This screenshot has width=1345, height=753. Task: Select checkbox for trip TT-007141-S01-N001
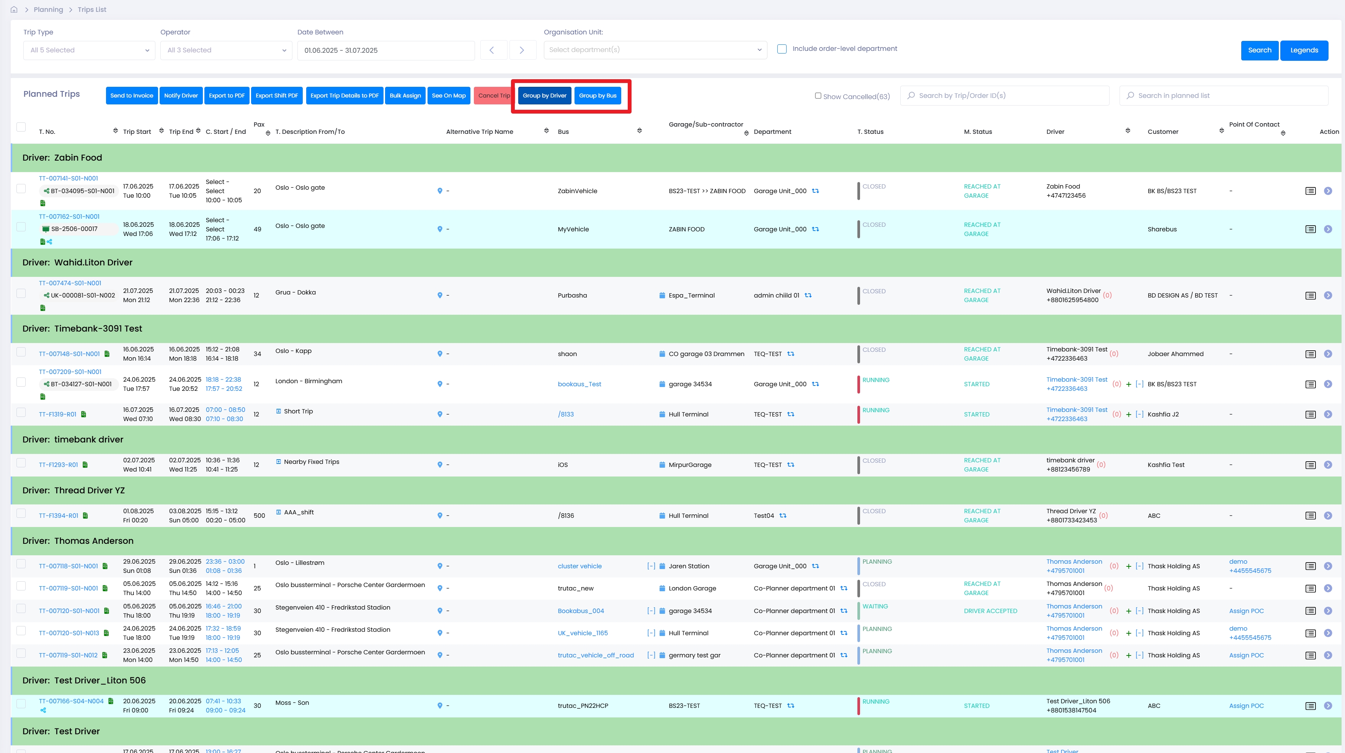[21, 189]
